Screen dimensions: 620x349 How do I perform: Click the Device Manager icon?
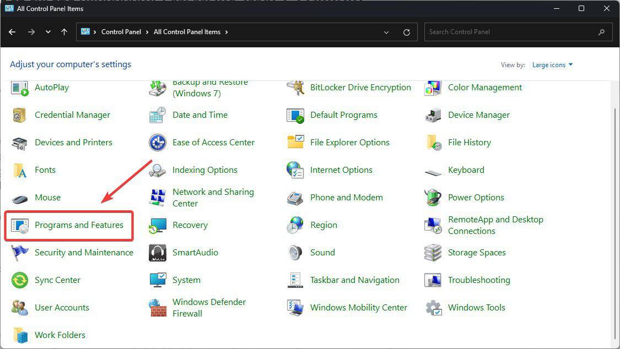coord(433,115)
